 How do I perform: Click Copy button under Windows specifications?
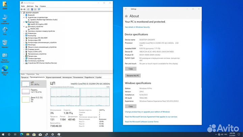(x=131, y=106)
